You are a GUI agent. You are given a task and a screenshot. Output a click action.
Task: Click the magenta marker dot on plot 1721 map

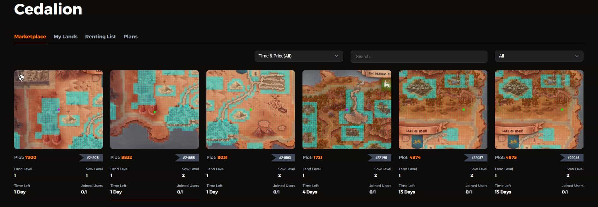tap(347, 110)
